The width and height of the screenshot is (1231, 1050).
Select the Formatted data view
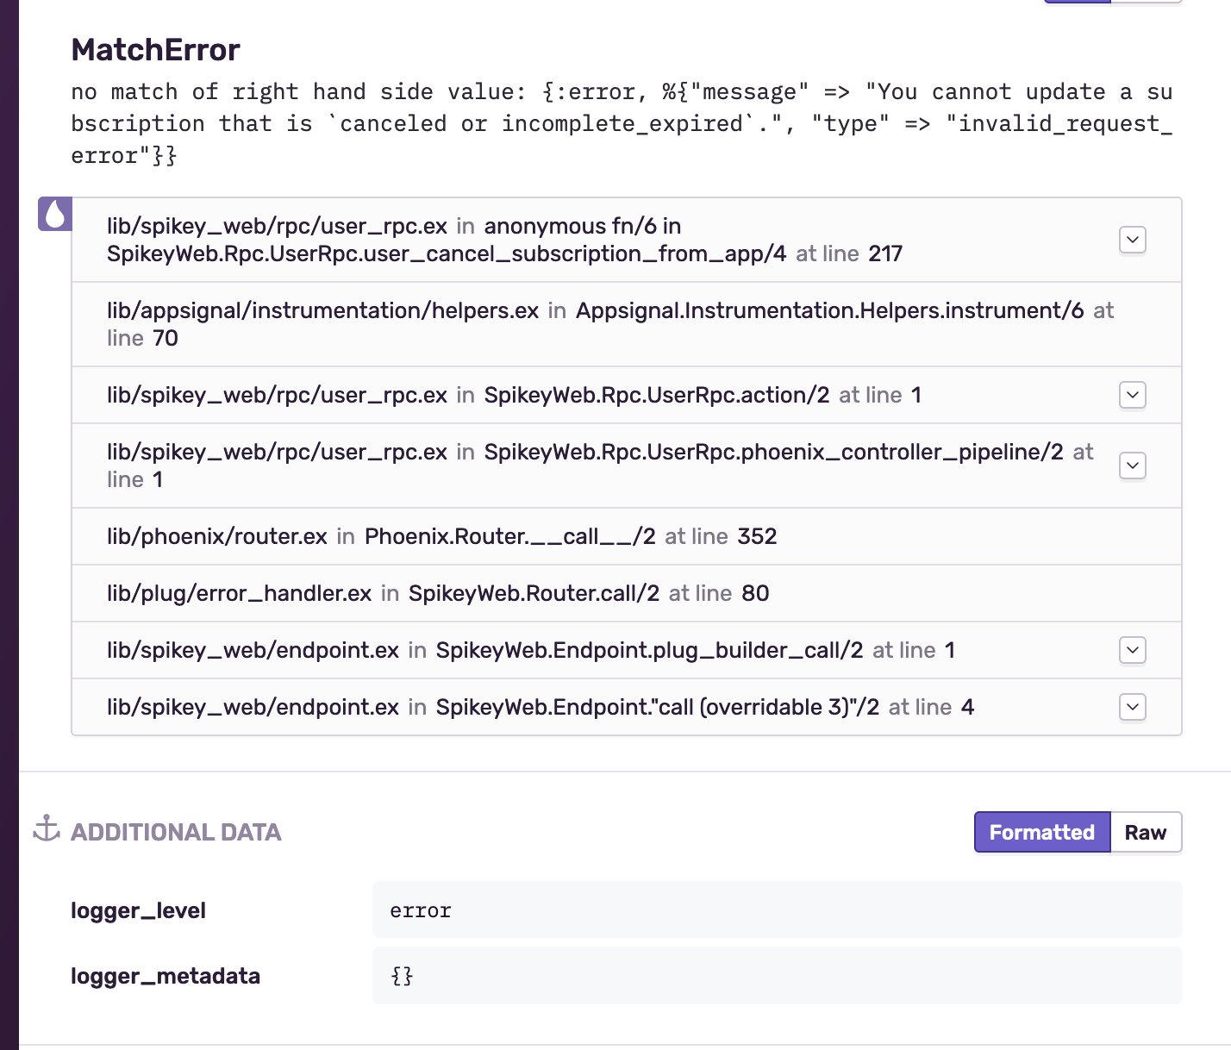pyautogui.click(x=1041, y=832)
